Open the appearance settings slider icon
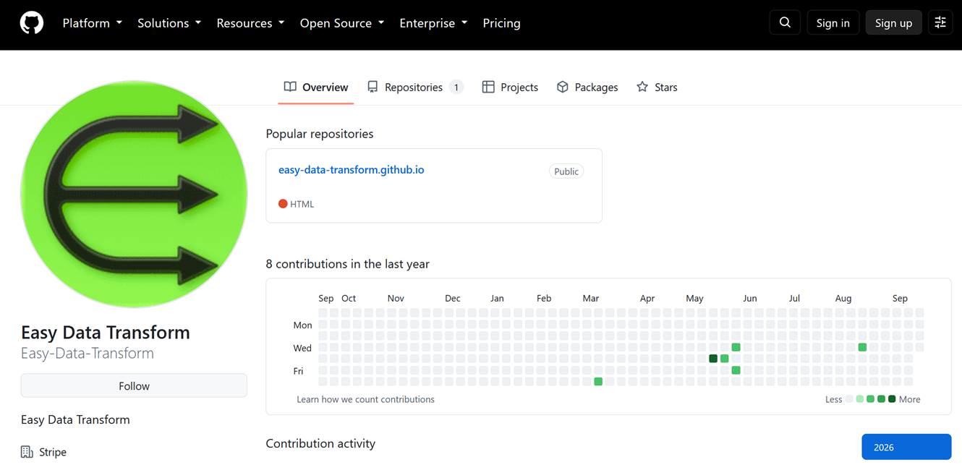The width and height of the screenshot is (962, 465). pyautogui.click(x=940, y=22)
